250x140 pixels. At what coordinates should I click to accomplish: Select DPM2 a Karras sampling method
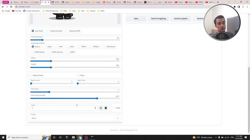[x=56, y=52]
